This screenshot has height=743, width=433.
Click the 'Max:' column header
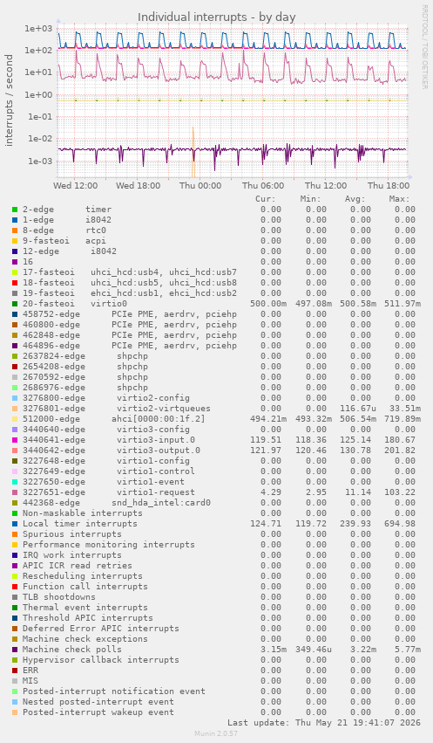(x=399, y=199)
